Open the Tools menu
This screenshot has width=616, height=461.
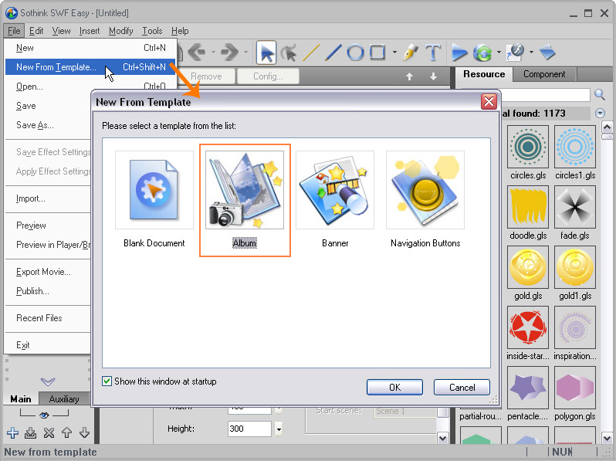[152, 31]
